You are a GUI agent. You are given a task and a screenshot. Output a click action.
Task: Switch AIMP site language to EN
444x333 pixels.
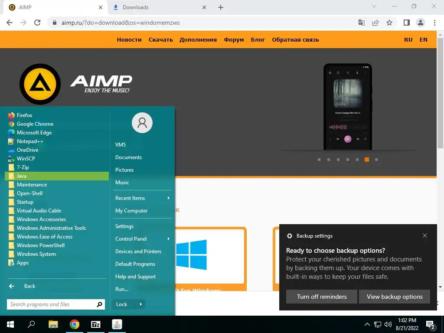(x=423, y=39)
